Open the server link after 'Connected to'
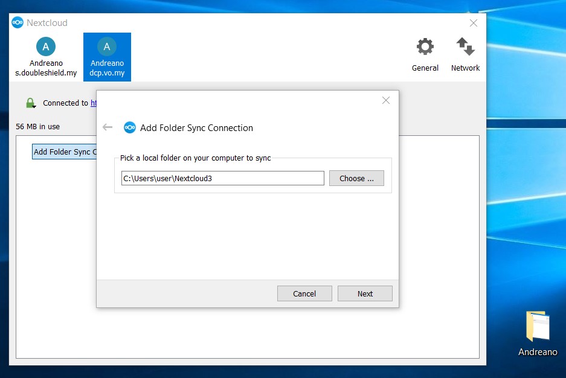The image size is (566, 378). click(94, 103)
